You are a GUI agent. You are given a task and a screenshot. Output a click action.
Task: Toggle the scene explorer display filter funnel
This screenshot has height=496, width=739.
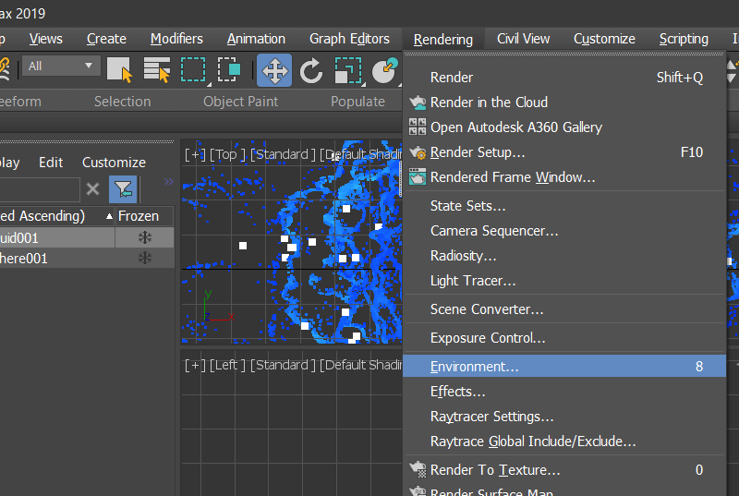[123, 189]
